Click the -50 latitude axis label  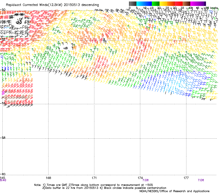coord(3,10)
